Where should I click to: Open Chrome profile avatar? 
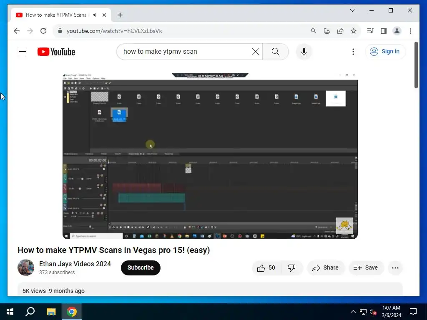pos(397,31)
